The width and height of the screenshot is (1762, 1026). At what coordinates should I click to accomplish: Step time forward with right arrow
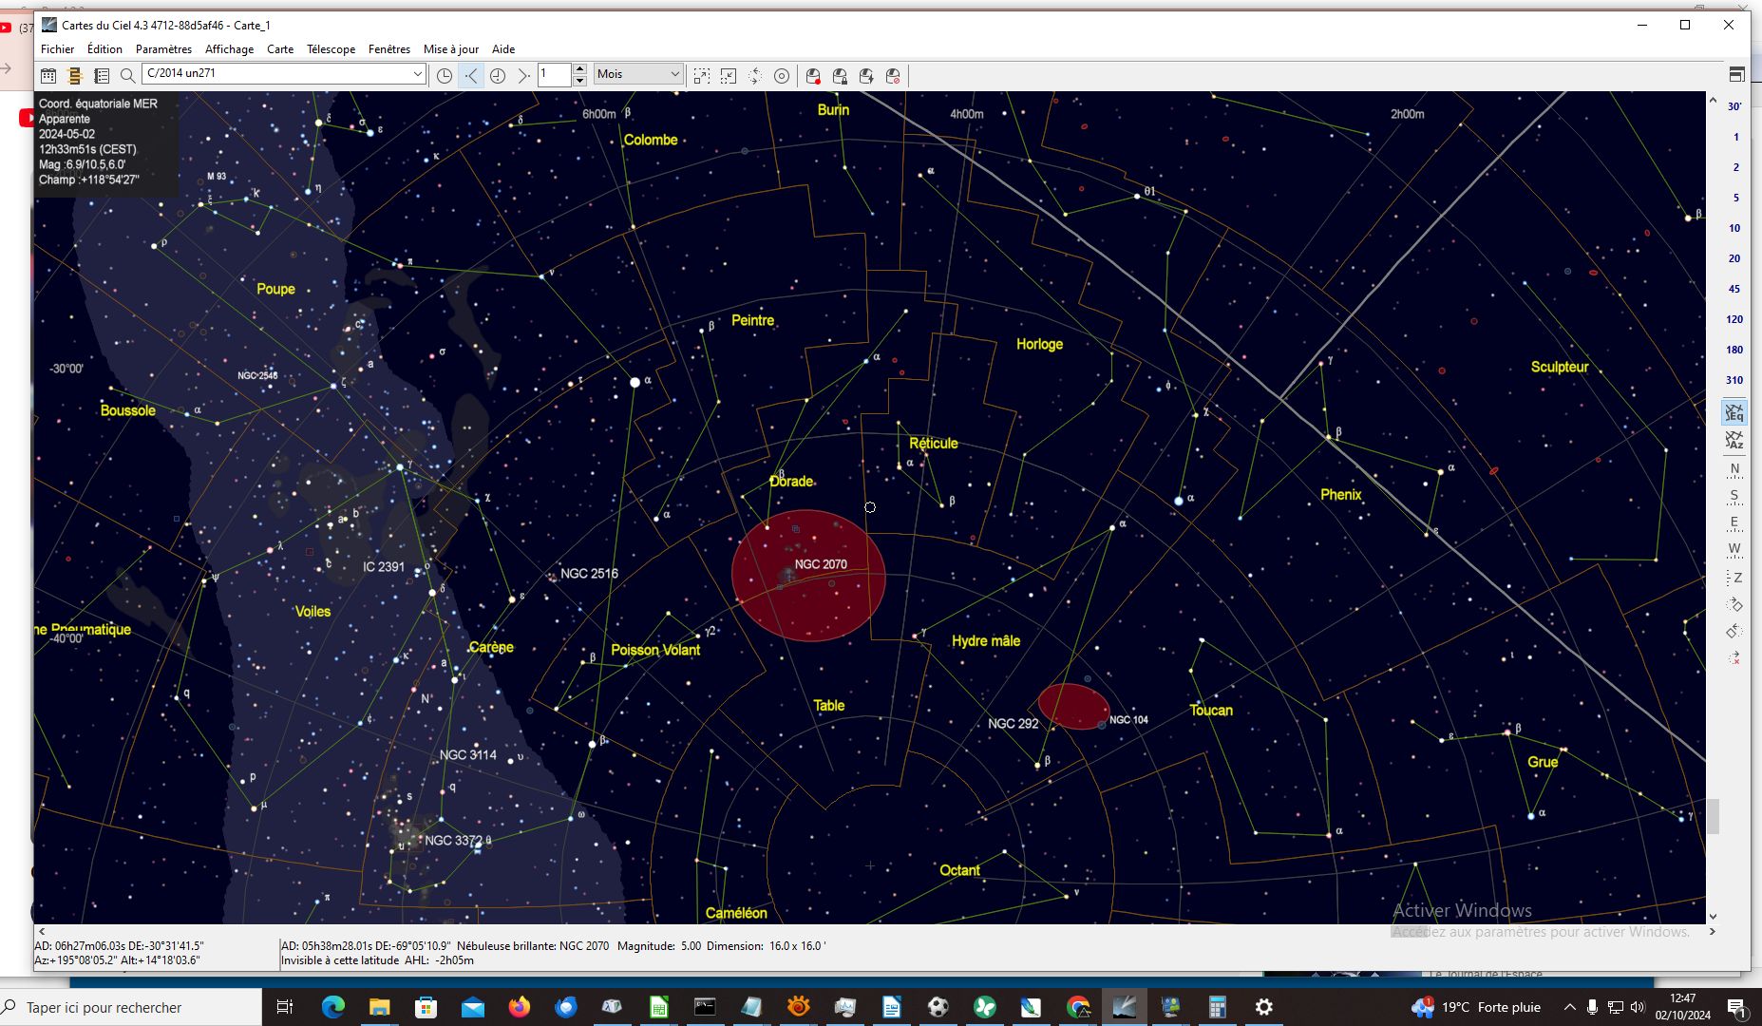click(x=523, y=76)
